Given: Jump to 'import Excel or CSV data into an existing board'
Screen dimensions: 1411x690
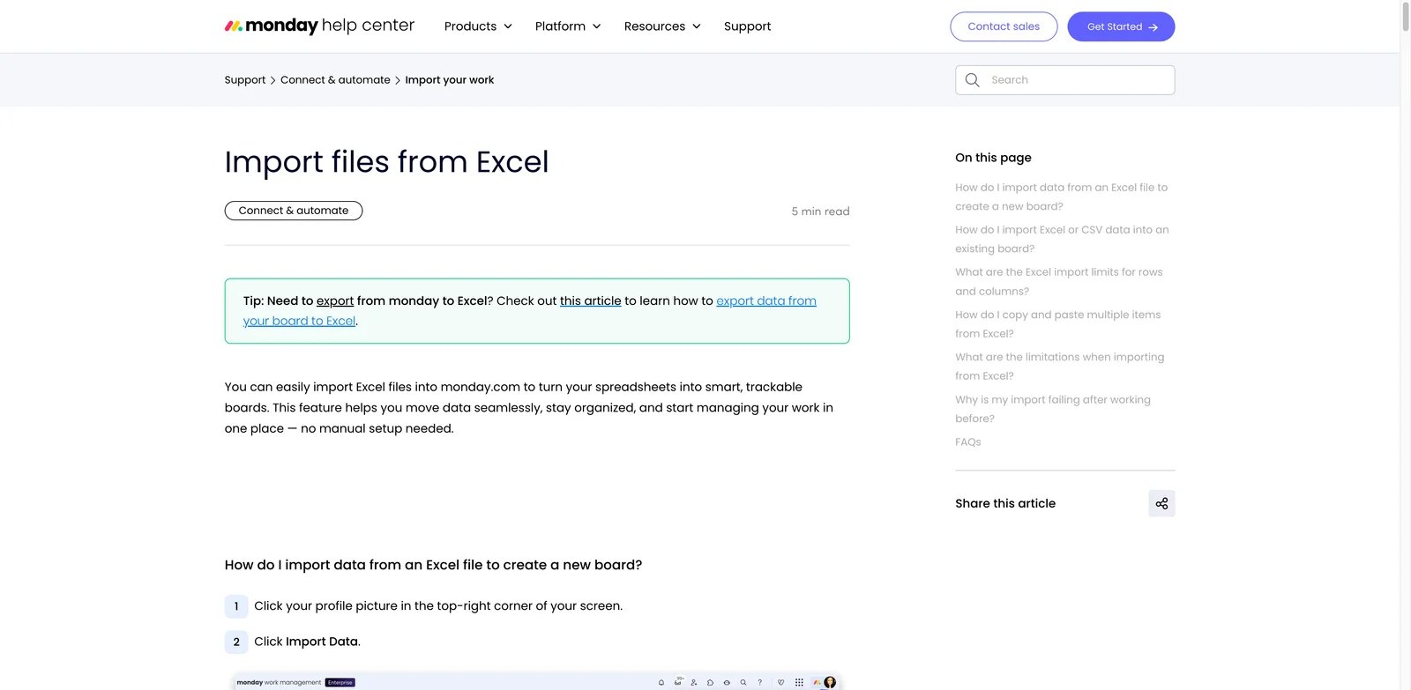Looking at the screenshot, I should (1062, 239).
